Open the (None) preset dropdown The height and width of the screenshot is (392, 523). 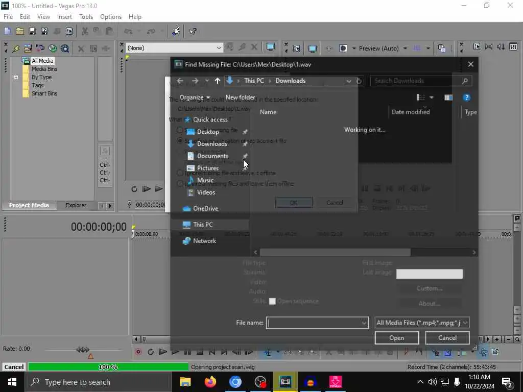click(219, 48)
